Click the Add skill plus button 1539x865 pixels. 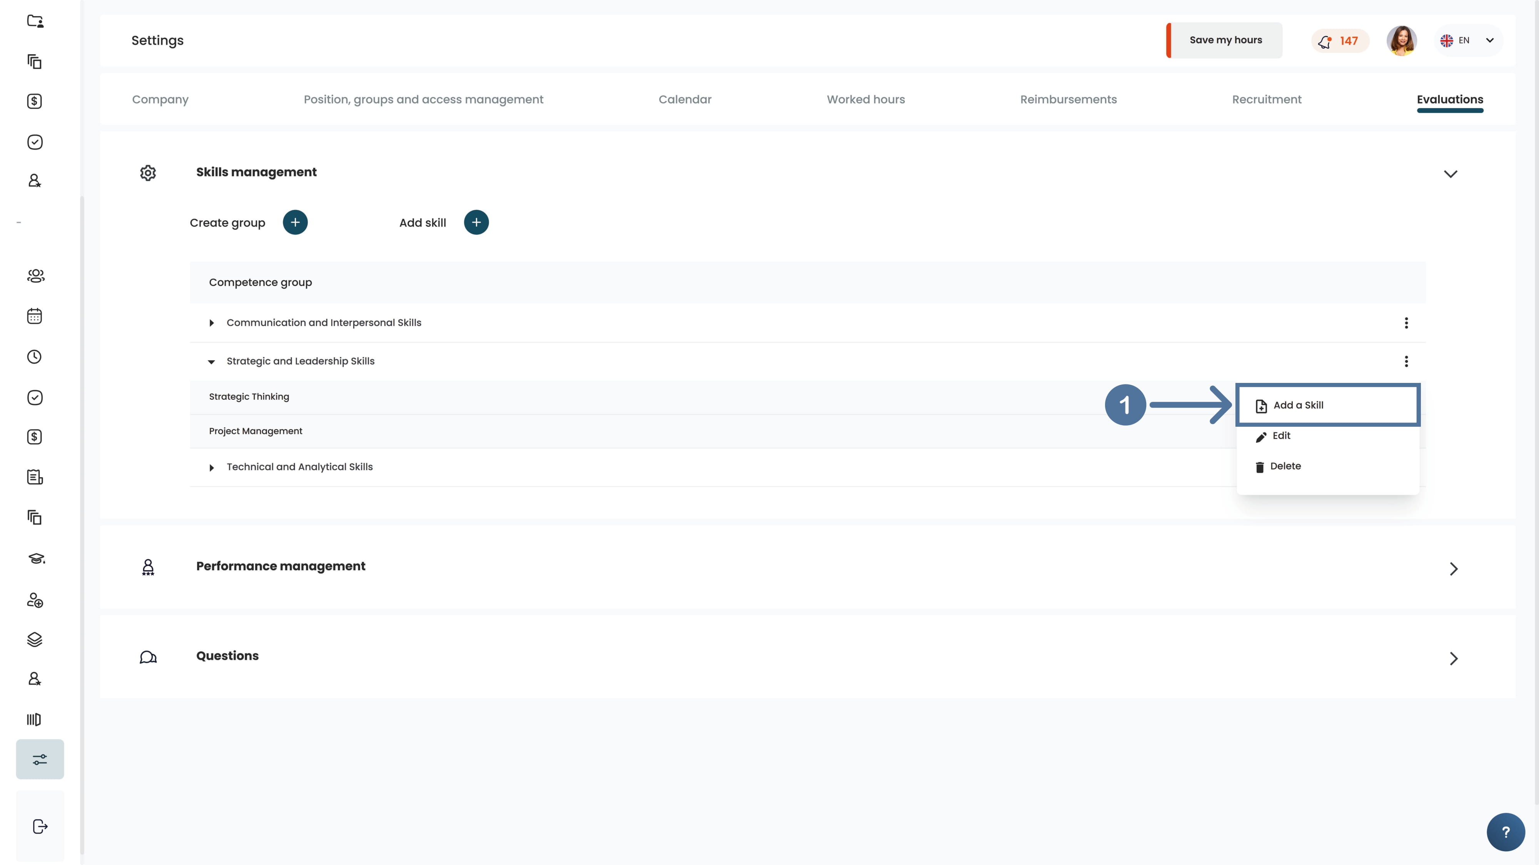pos(476,222)
